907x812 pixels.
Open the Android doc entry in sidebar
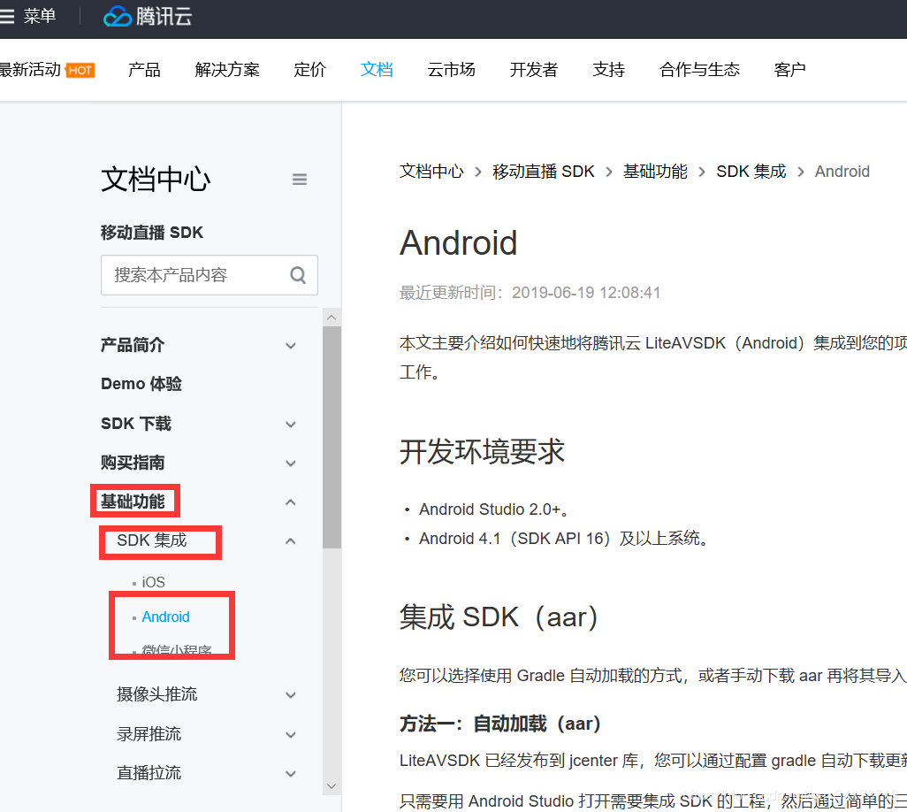(x=165, y=617)
